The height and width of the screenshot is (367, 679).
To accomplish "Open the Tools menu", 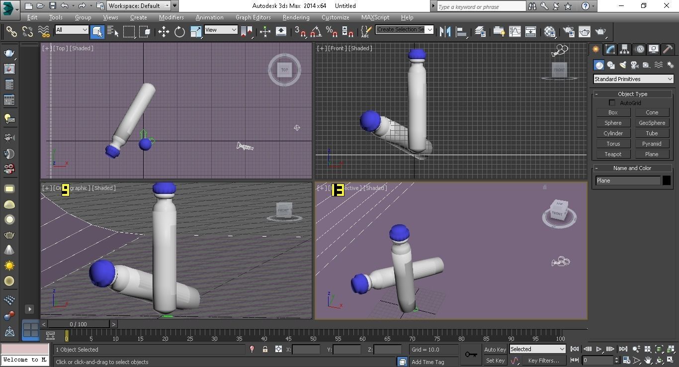I will pos(56,17).
